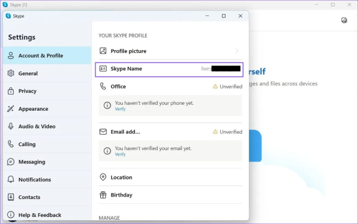Click the info icon in email verification notice
Image resolution: width=358 pixels, height=224 pixels.
pyautogui.click(x=107, y=151)
